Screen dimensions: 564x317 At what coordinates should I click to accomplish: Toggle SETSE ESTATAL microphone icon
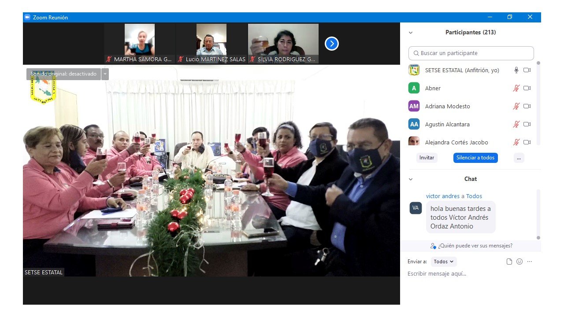[x=516, y=70]
